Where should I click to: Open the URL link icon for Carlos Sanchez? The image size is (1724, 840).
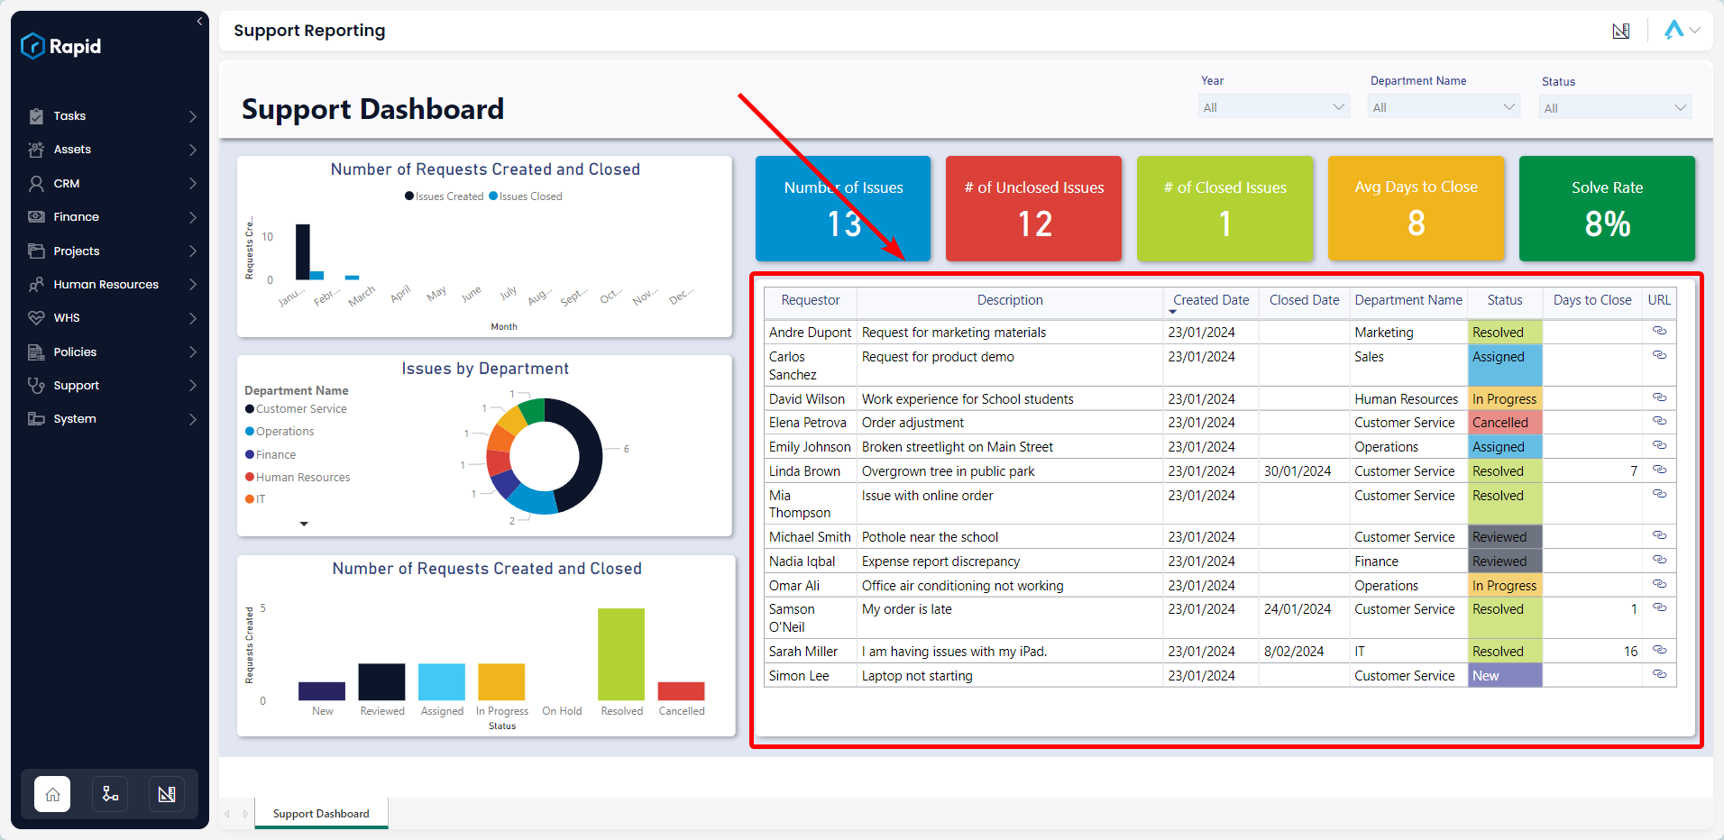pos(1659,355)
